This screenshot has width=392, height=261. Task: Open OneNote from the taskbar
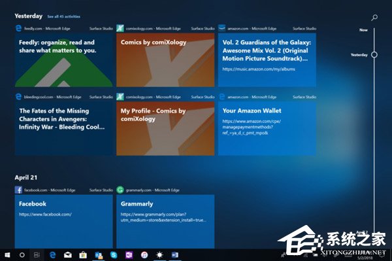(x=129, y=255)
